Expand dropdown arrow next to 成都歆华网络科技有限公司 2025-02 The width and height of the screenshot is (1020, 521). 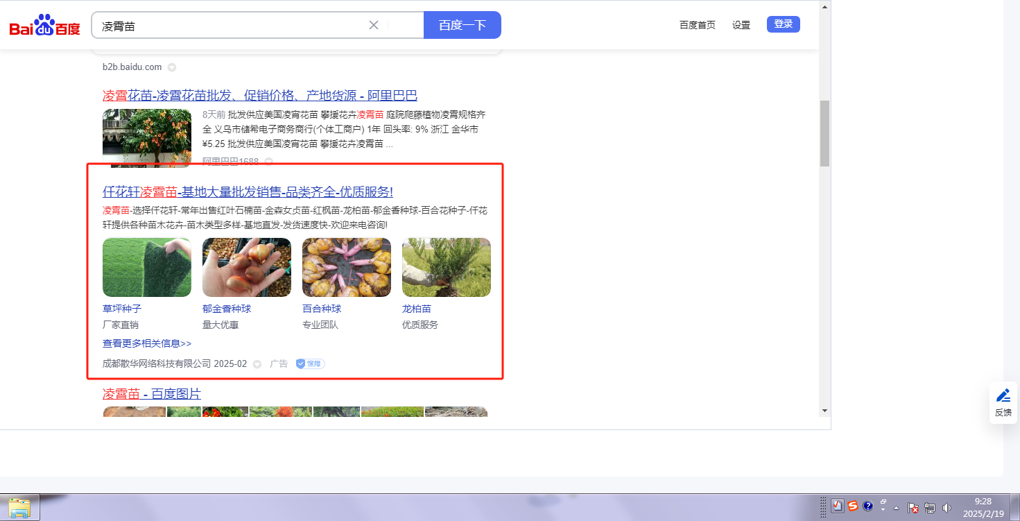257,364
